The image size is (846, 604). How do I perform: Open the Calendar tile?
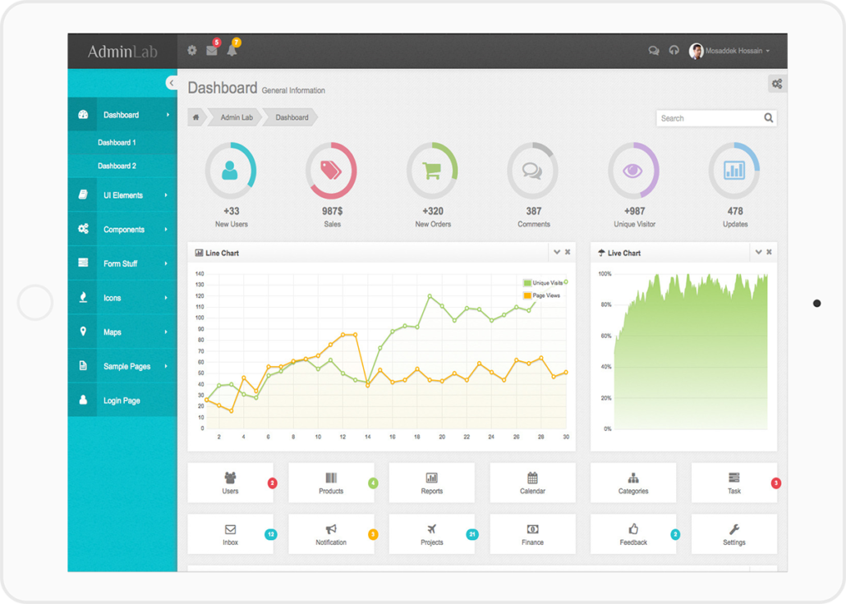532,483
